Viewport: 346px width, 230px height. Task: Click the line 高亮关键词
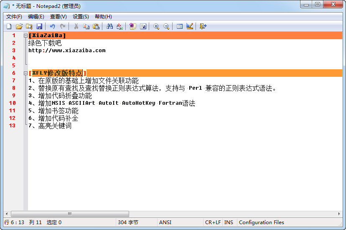50,126
